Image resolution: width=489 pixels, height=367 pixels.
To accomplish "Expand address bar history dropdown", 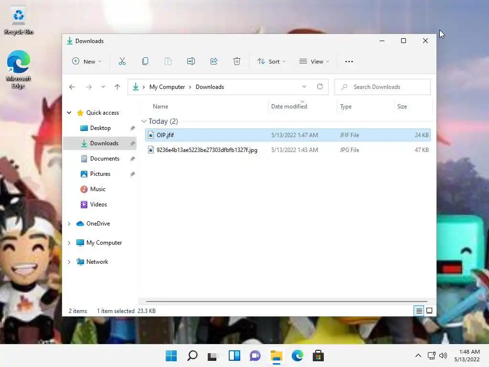I will point(304,87).
